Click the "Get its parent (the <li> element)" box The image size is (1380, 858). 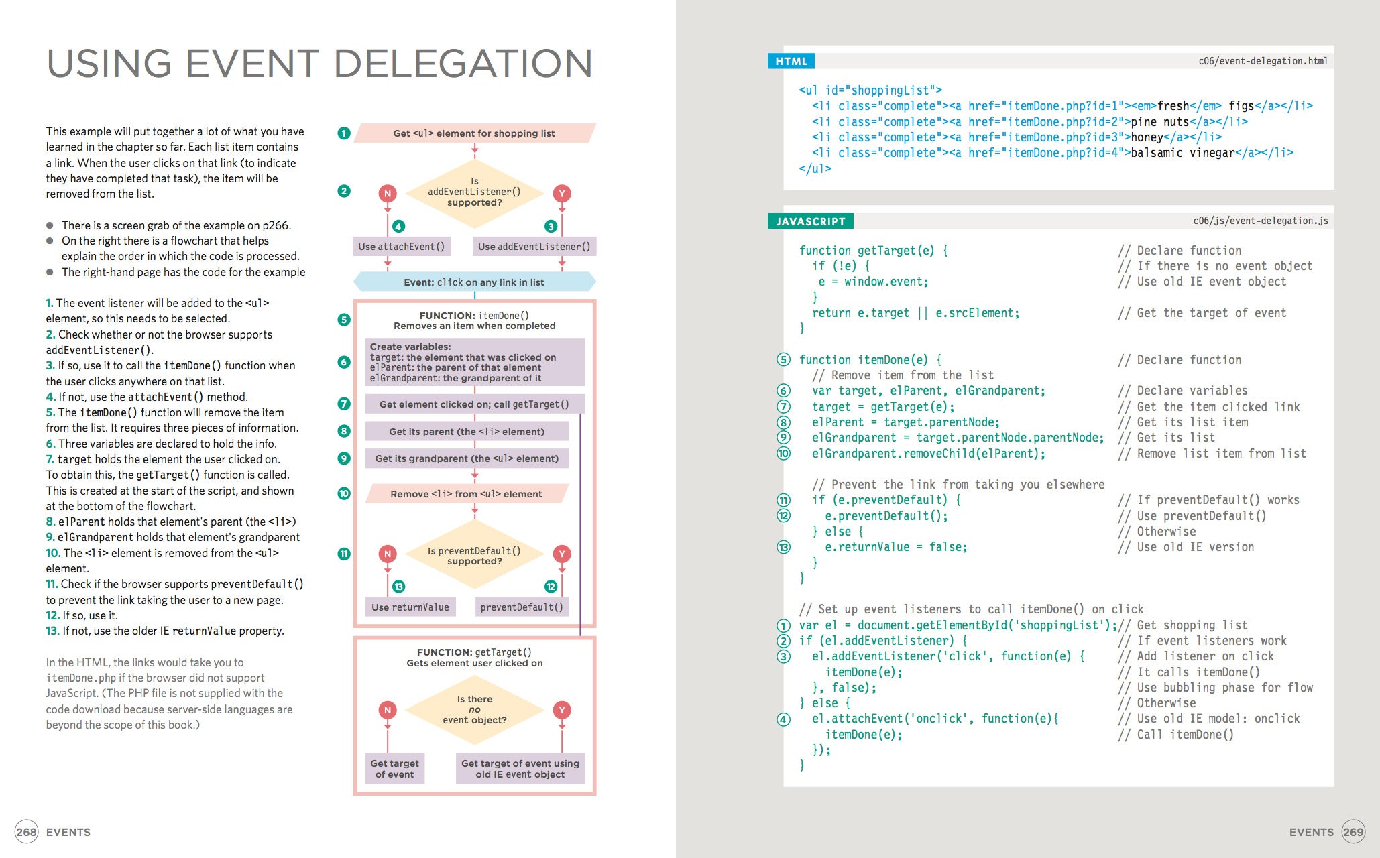467,432
